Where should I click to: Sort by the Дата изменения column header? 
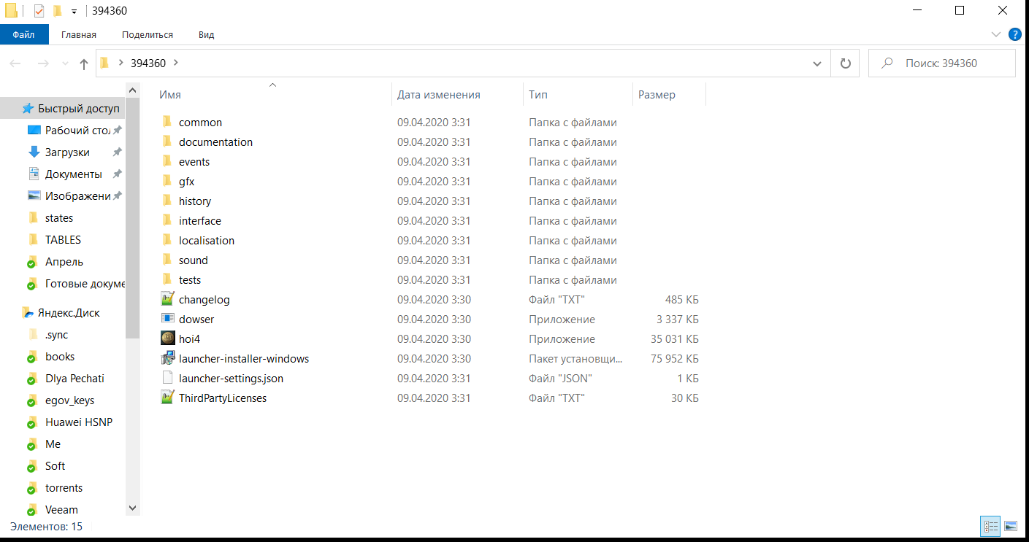439,95
